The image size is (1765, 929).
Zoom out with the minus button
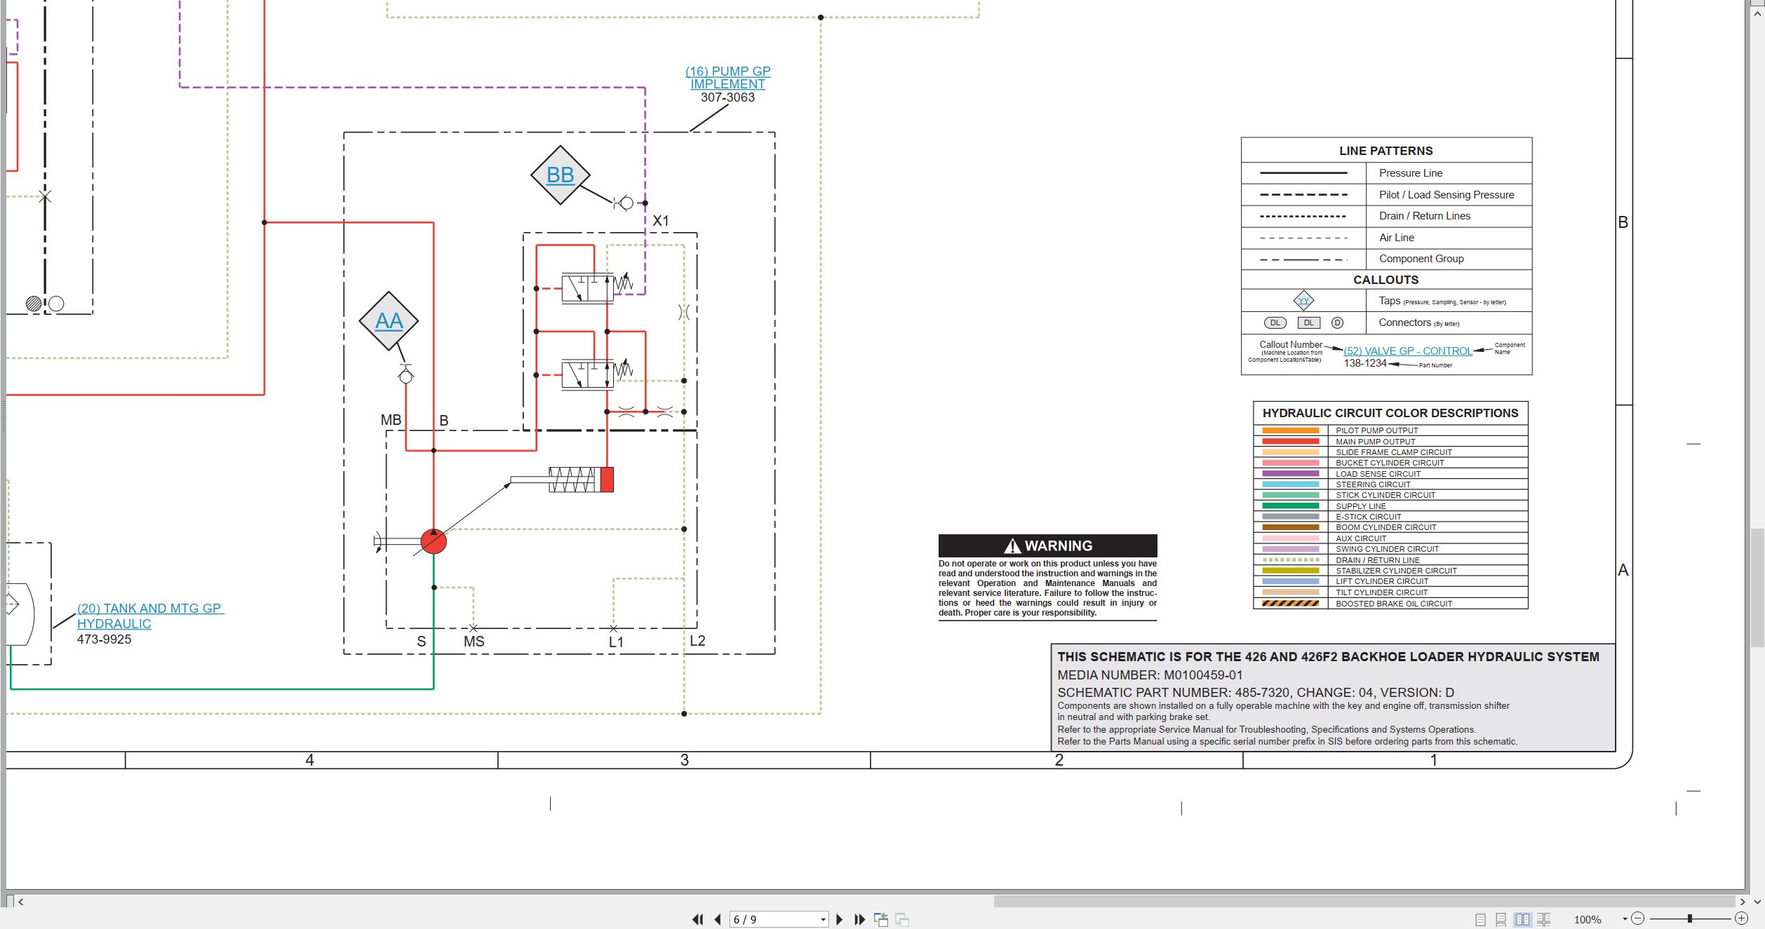[x=1638, y=918]
